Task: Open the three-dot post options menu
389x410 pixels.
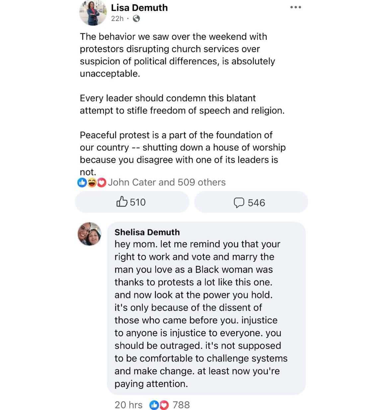Action: pyautogui.click(x=295, y=7)
